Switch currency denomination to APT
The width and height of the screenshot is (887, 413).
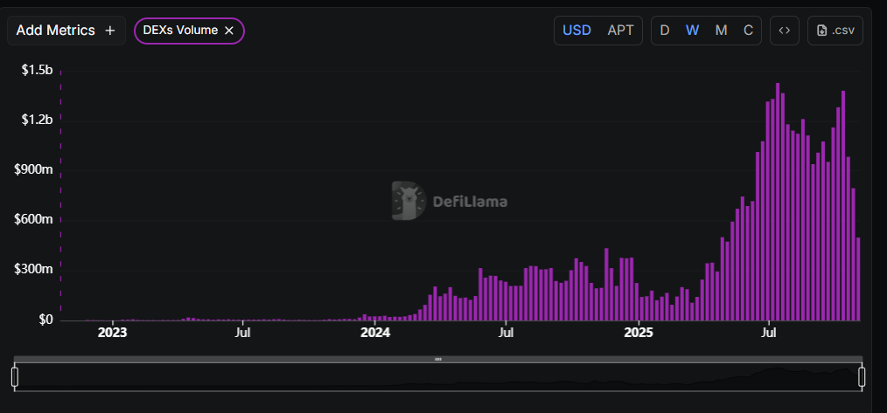tap(620, 31)
